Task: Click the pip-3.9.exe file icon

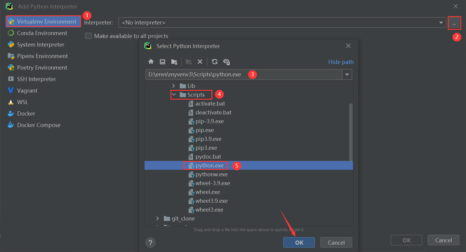Action: coord(191,121)
